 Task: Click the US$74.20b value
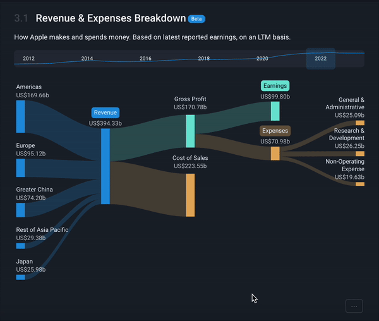[31, 198]
